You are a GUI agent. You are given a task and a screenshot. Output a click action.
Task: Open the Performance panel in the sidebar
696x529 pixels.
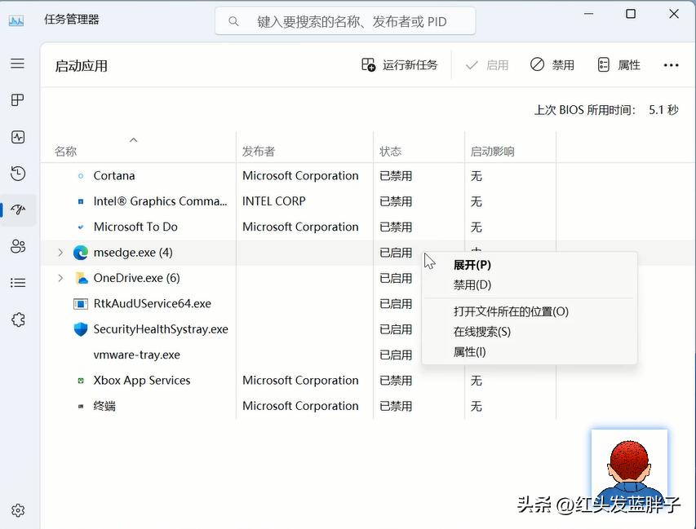[18, 137]
